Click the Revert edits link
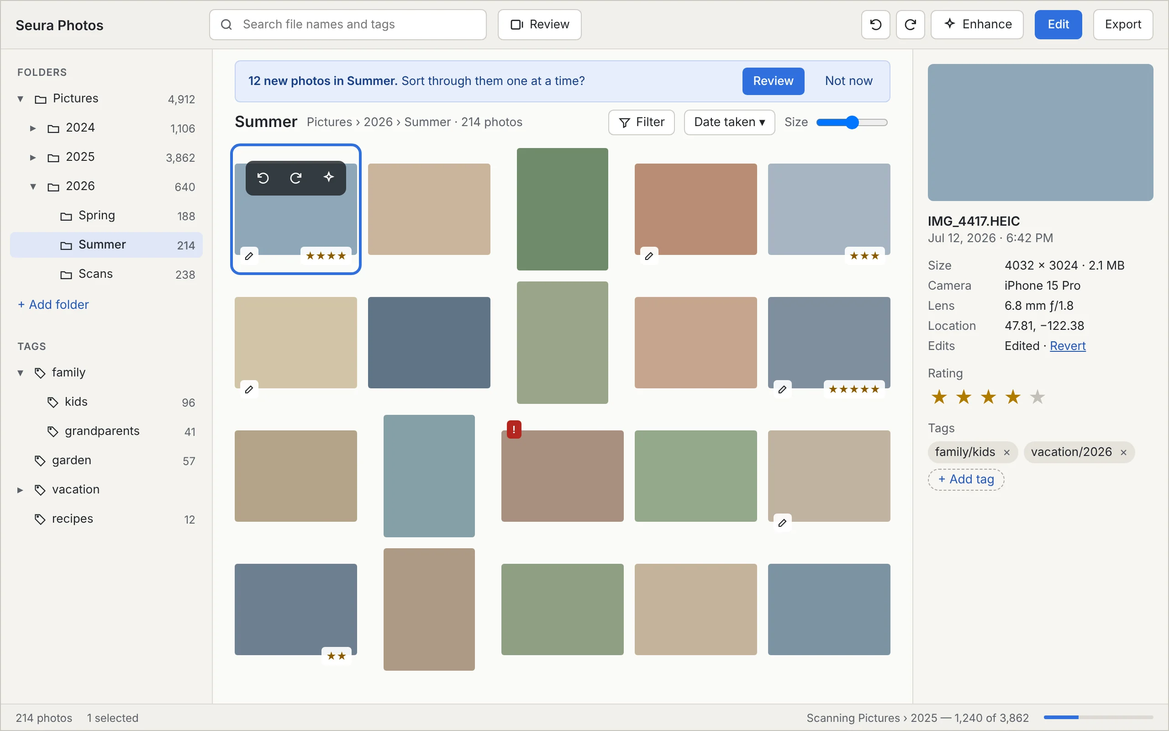 (1068, 346)
